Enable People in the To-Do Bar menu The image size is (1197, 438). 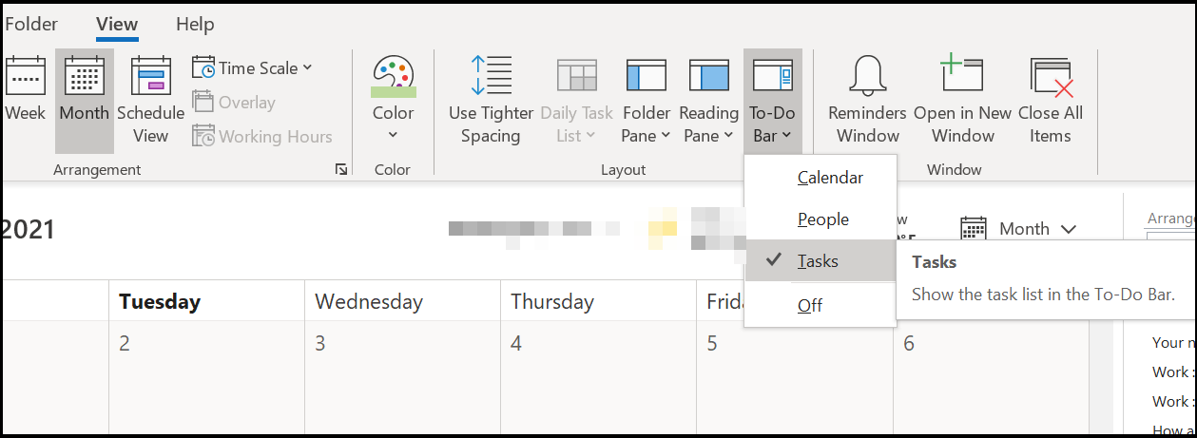[822, 219]
